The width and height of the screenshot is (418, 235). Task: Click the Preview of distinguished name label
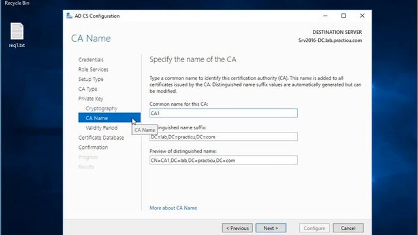pos(183,151)
